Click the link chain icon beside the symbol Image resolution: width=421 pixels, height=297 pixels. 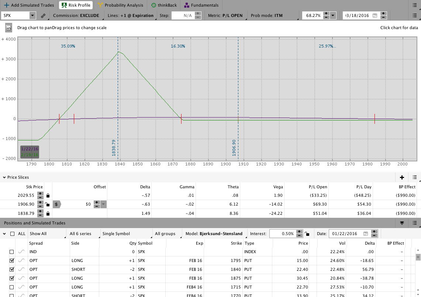[43, 16]
